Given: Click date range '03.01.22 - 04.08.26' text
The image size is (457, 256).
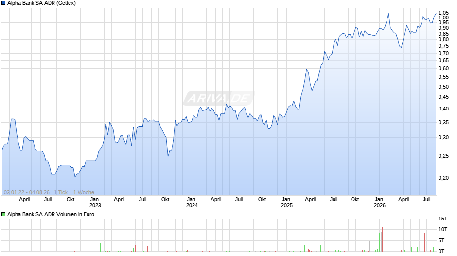Looking at the screenshot, I should tap(27, 192).
